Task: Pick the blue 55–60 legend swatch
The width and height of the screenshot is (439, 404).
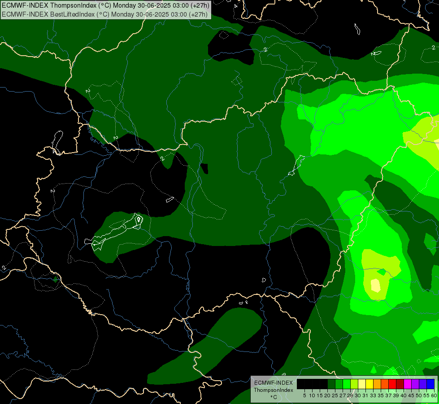Action: pyautogui.click(x=431, y=384)
